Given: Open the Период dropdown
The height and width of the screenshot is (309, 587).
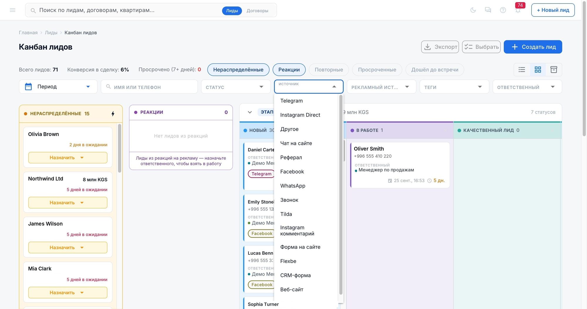Looking at the screenshot, I should click(x=58, y=87).
